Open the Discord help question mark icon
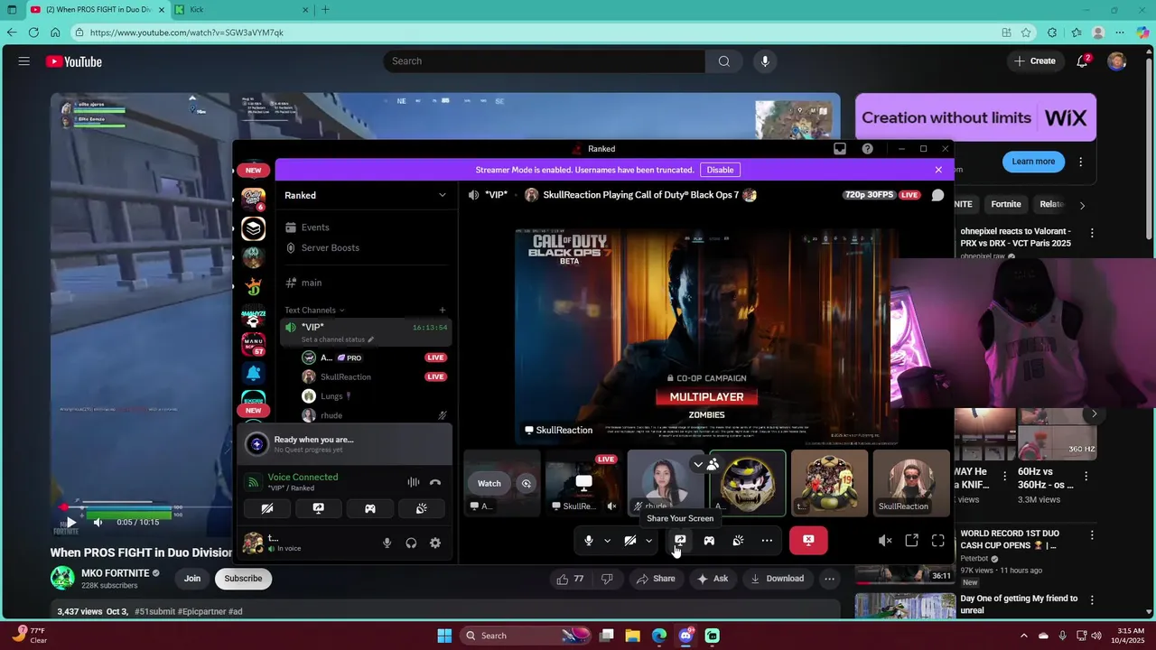 [868, 149]
